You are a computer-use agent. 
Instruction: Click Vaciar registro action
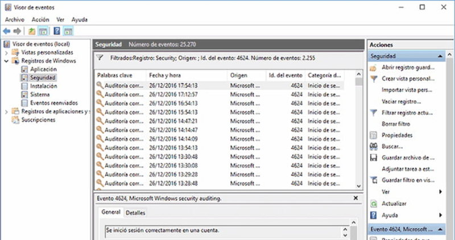[x=401, y=102]
